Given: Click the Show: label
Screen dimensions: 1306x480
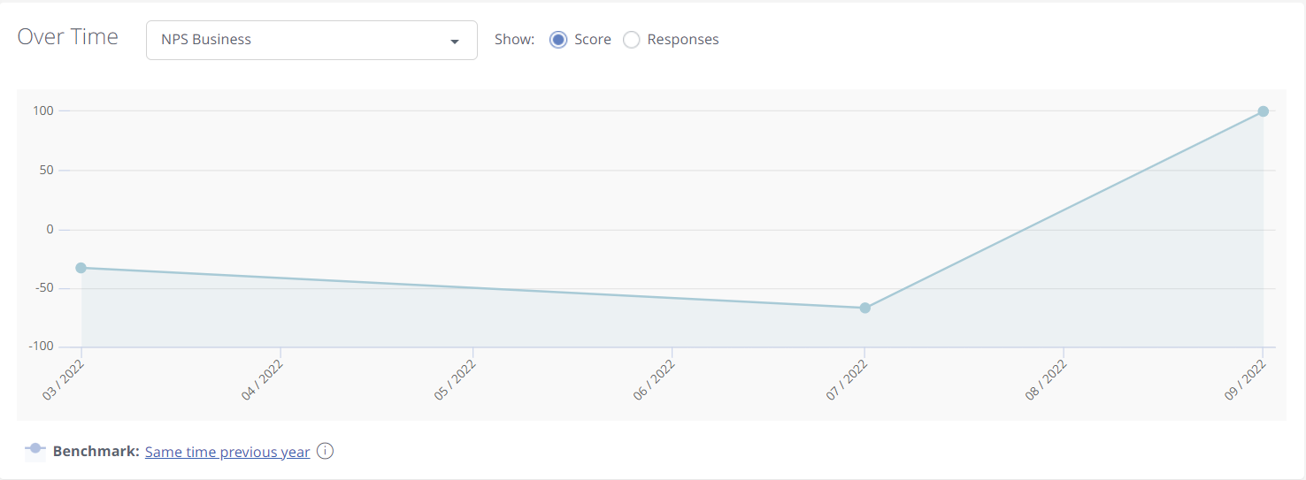Looking at the screenshot, I should tap(515, 40).
